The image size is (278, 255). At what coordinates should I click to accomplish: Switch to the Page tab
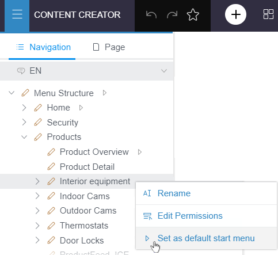click(109, 47)
